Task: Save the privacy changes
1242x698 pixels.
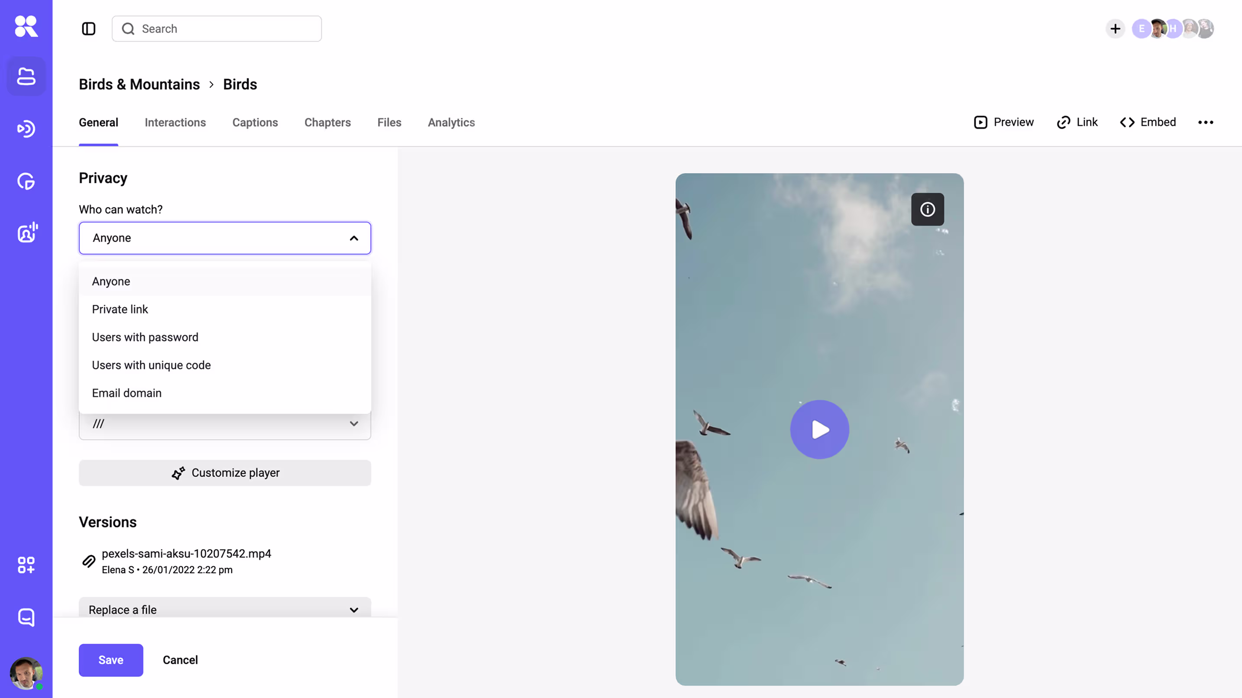Action: pos(111,660)
